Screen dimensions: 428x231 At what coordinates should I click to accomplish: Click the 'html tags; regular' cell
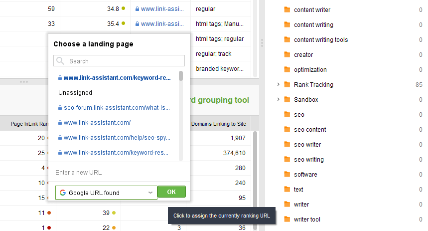pos(219,39)
